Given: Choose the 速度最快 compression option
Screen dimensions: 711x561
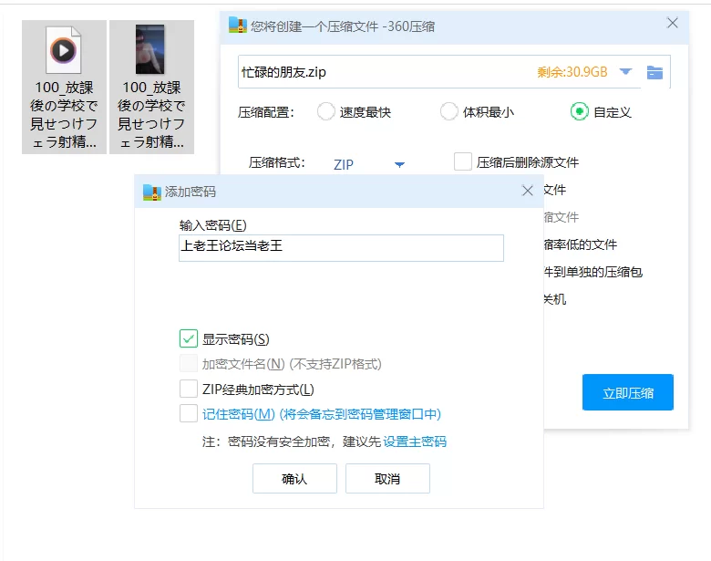Looking at the screenshot, I should [x=325, y=111].
